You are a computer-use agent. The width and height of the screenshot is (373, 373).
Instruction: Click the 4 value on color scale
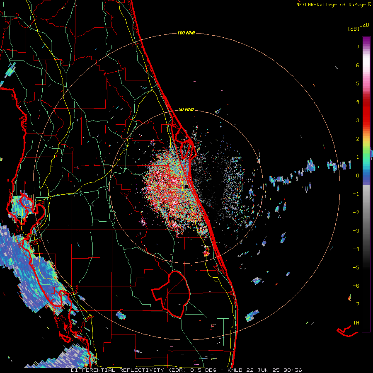tap(358, 102)
